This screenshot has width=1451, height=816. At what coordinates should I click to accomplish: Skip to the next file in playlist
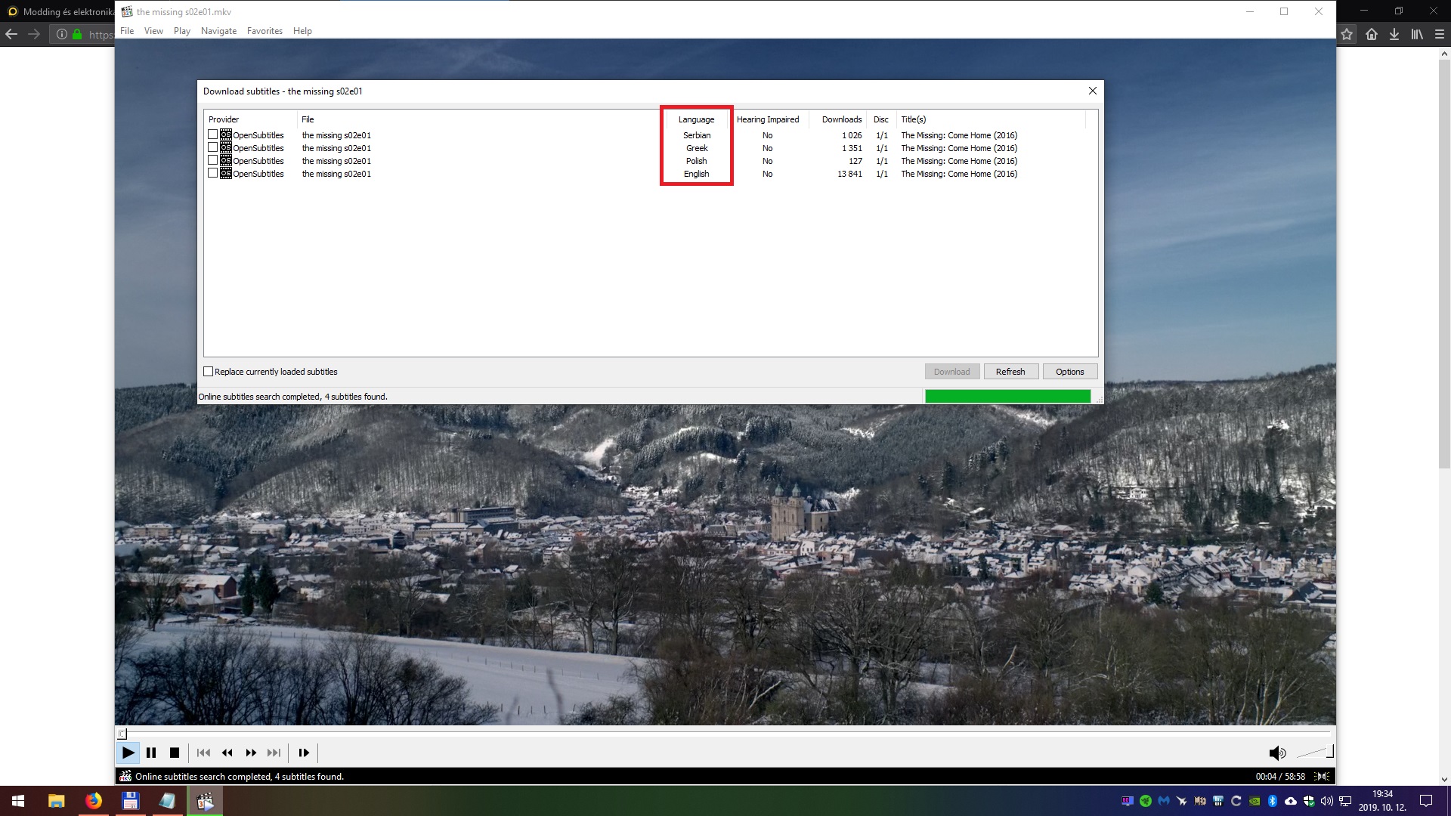coord(274,753)
